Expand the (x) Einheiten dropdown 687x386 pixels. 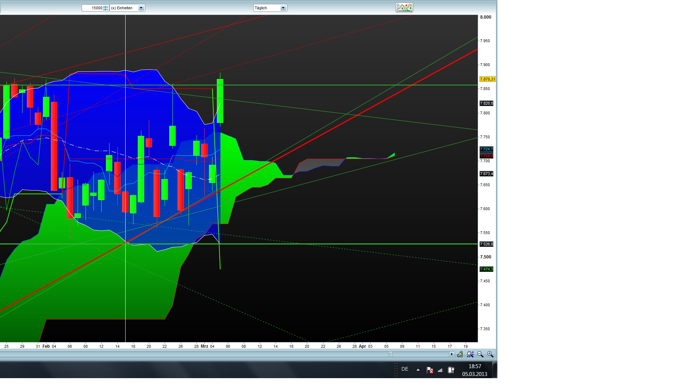pyautogui.click(x=141, y=8)
